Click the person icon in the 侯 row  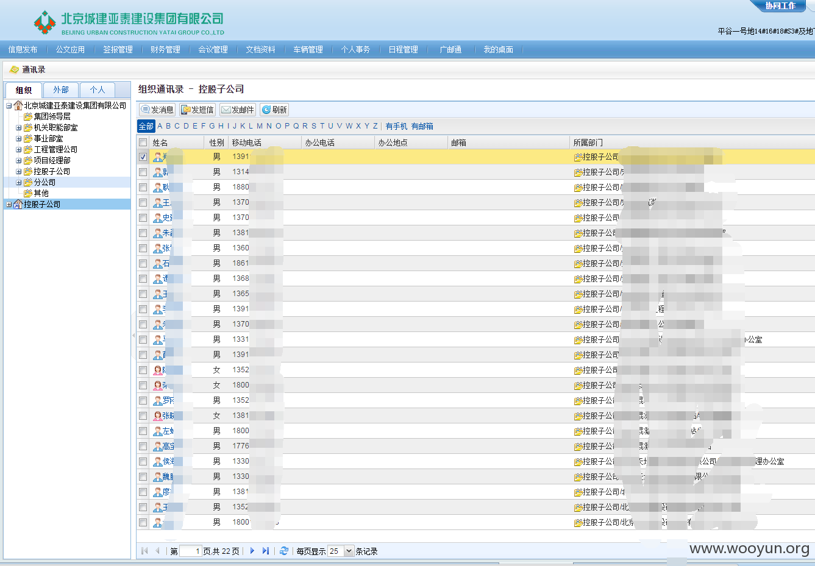tap(157, 461)
